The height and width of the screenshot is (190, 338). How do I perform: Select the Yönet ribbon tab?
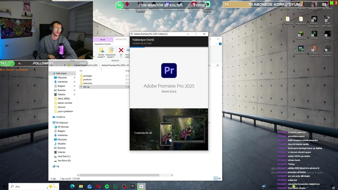point(102,40)
